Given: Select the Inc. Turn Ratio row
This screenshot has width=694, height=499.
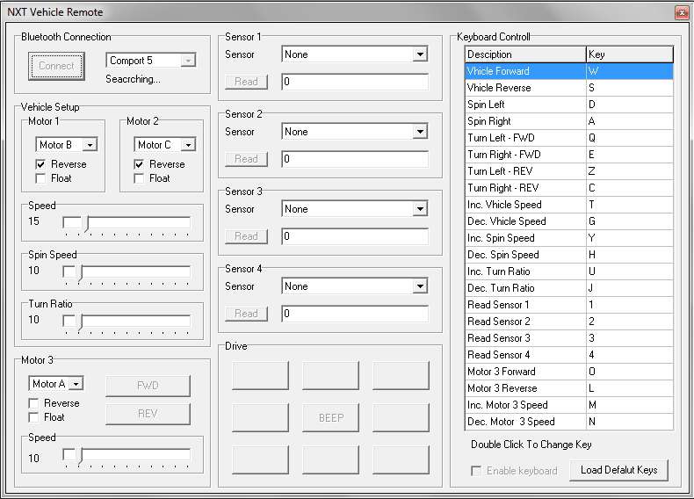Looking at the screenshot, I should point(569,271).
